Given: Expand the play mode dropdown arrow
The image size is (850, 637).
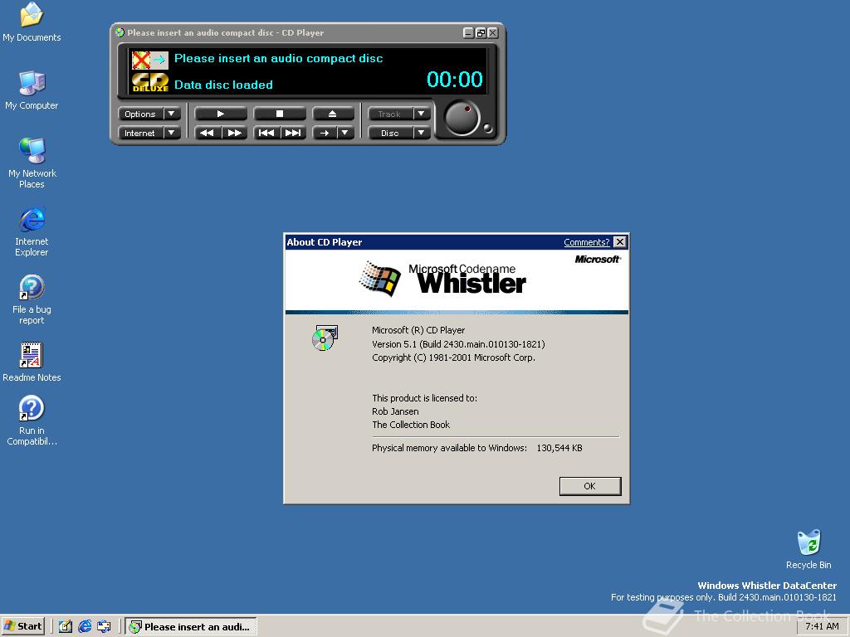Looking at the screenshot, I should tap(345, 133).
